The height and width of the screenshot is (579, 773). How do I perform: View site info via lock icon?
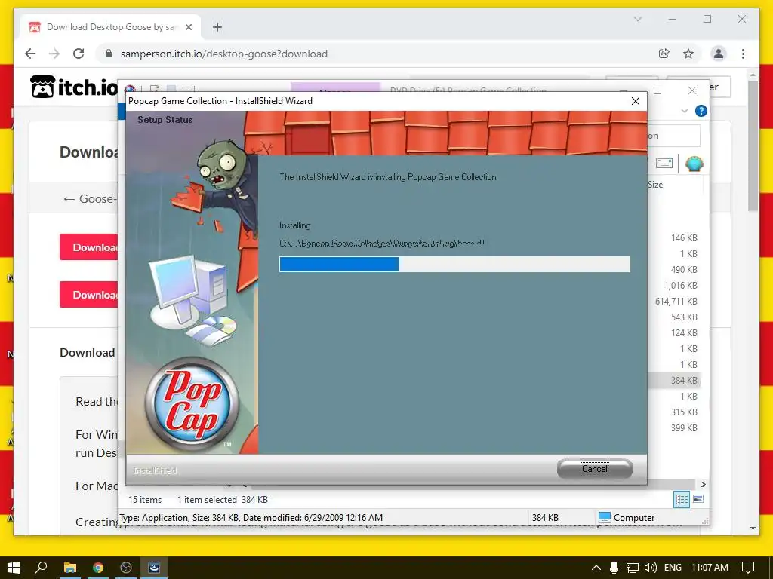point(109,54)
